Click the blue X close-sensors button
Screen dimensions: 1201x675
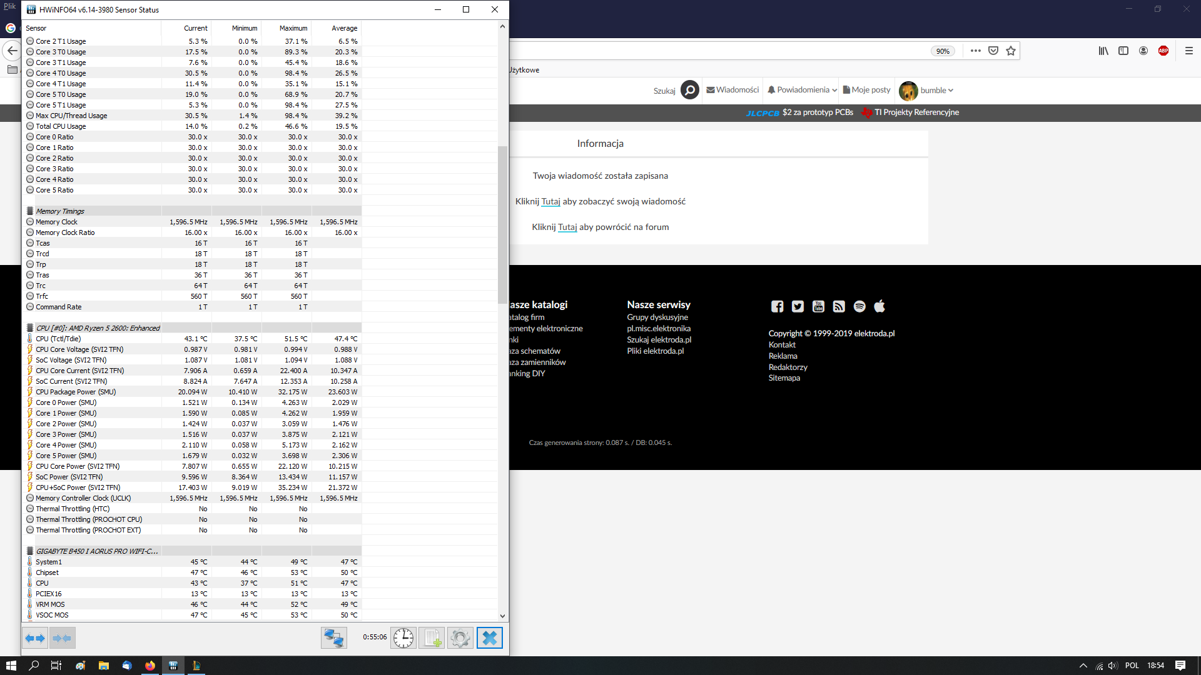(489, 638)
